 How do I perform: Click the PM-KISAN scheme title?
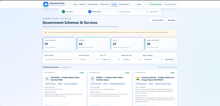[x=65, y=79]
